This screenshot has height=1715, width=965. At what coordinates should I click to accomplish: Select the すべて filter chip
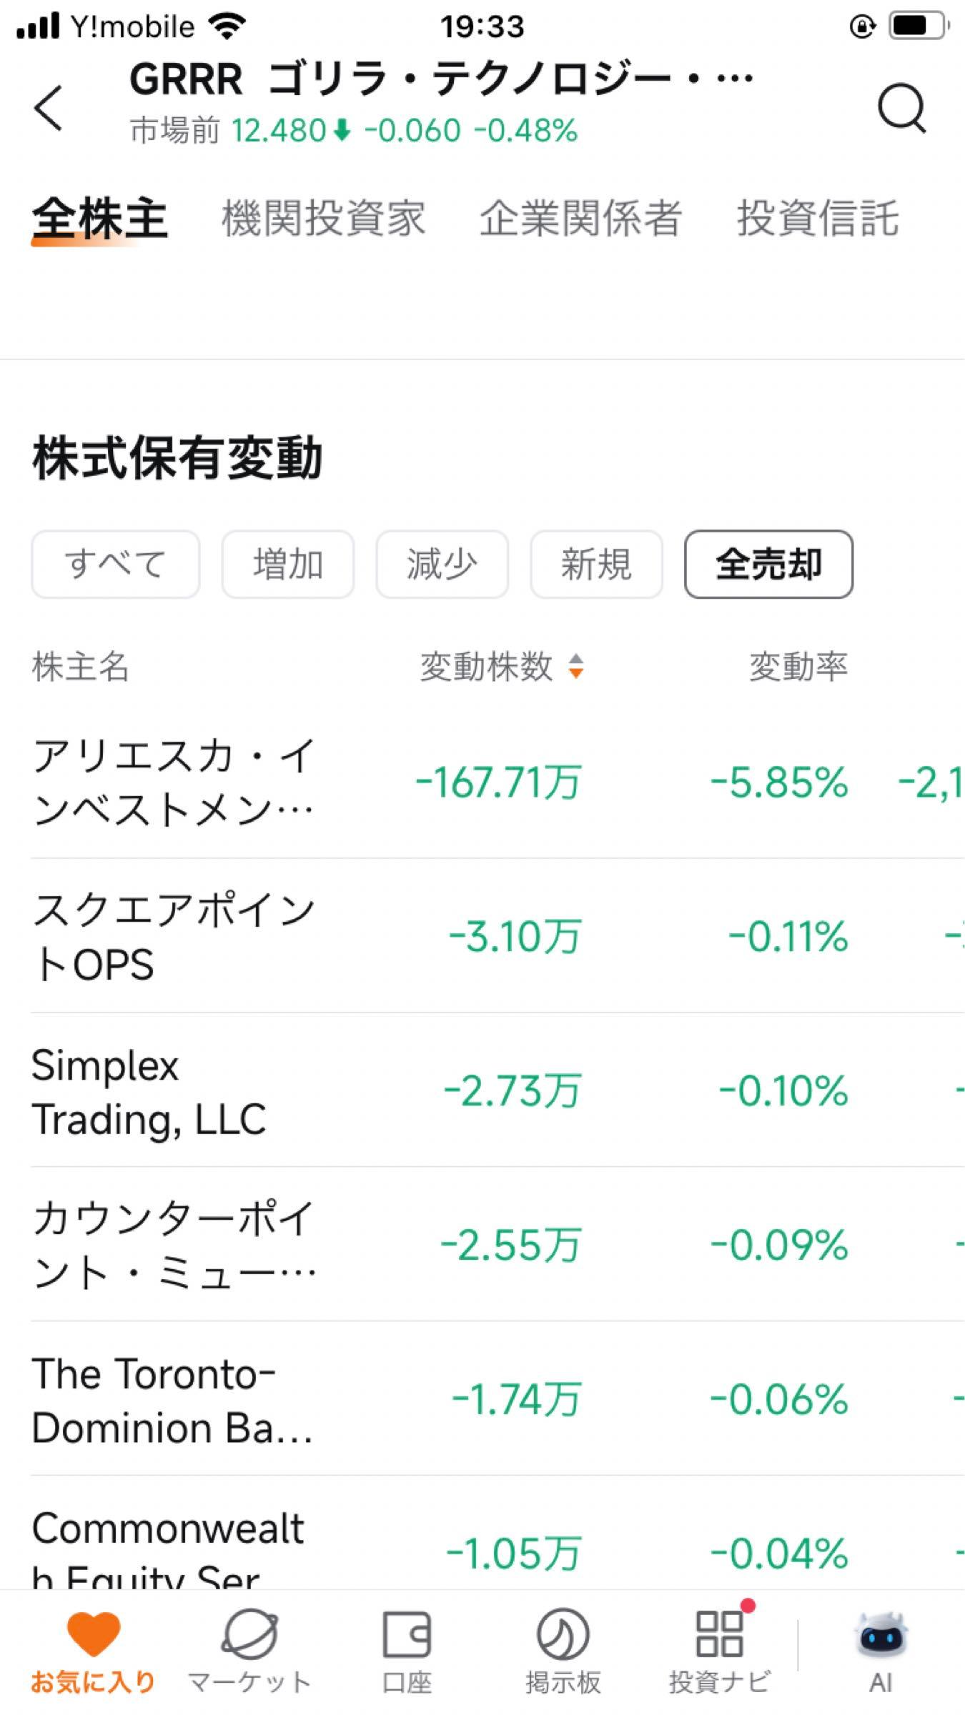pyautogui.click(x=115, y=565)
